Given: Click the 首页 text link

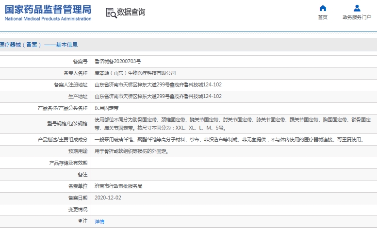Looking at the screenshot, I should 323,17.
